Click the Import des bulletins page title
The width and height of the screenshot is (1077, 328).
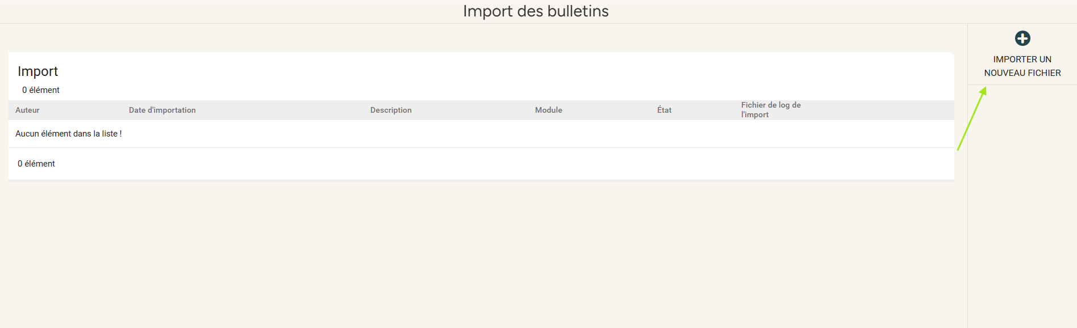click(536, 11)
